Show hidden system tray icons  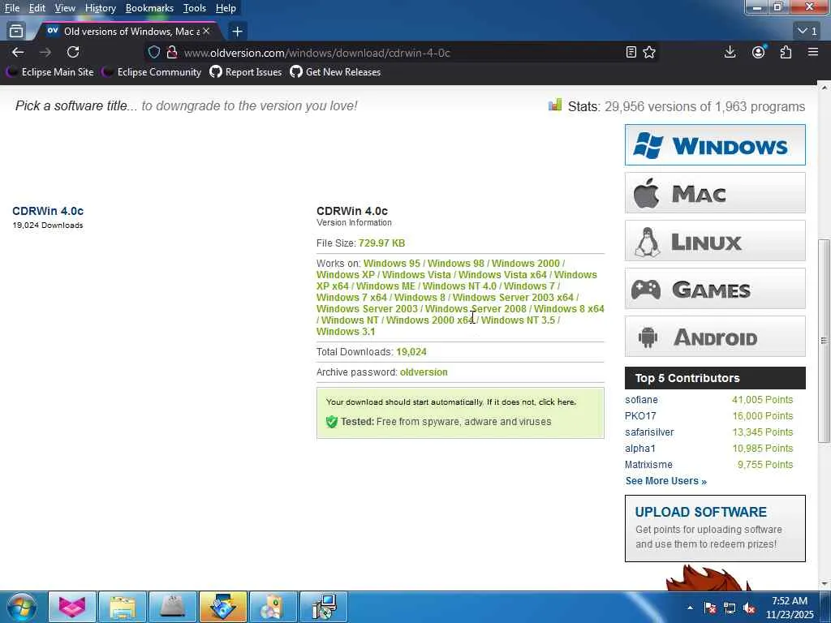[x=690, y=608]
